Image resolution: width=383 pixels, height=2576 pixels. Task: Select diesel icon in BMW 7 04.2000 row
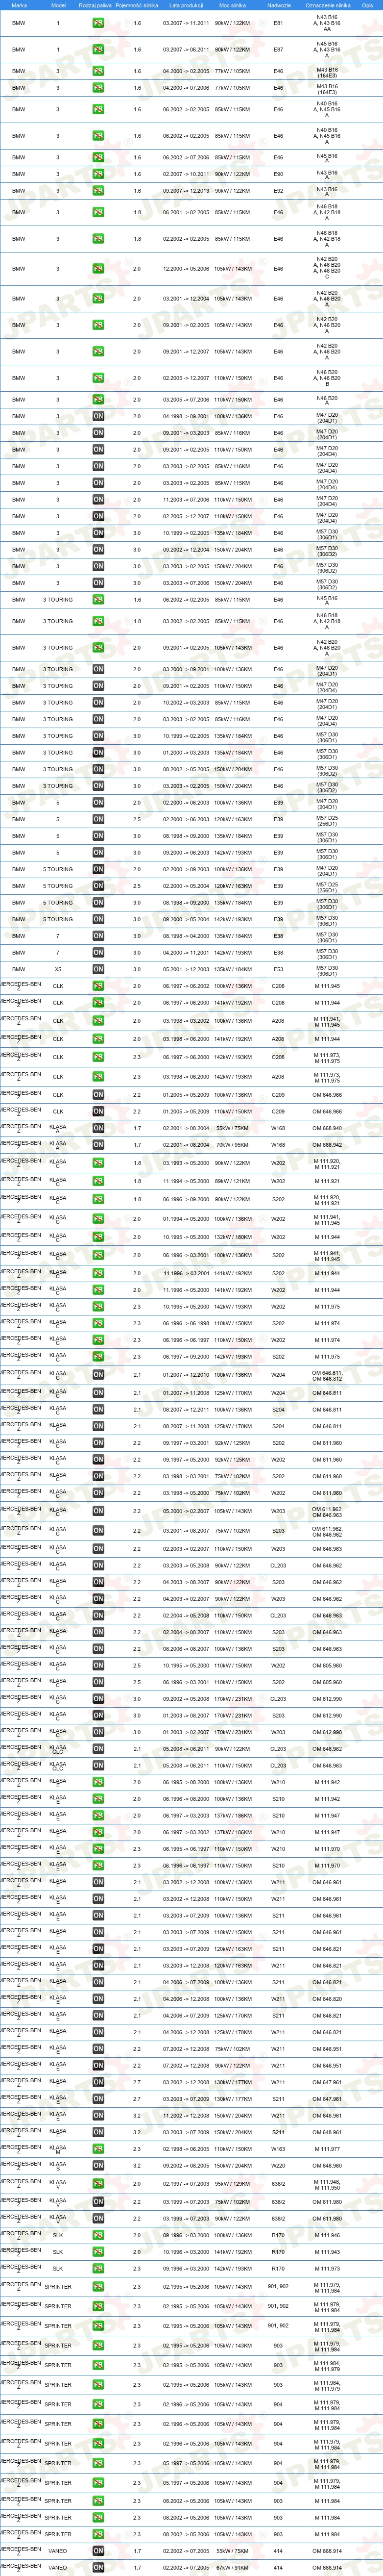[x=98, y=953]
